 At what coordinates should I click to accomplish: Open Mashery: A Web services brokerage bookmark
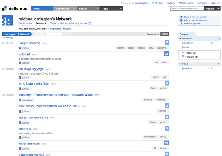point(55,95)
